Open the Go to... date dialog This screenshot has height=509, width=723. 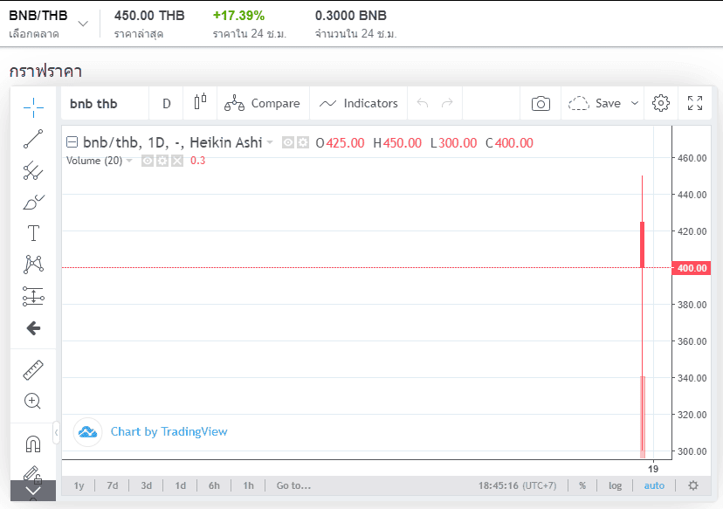[x=293, y=485]
